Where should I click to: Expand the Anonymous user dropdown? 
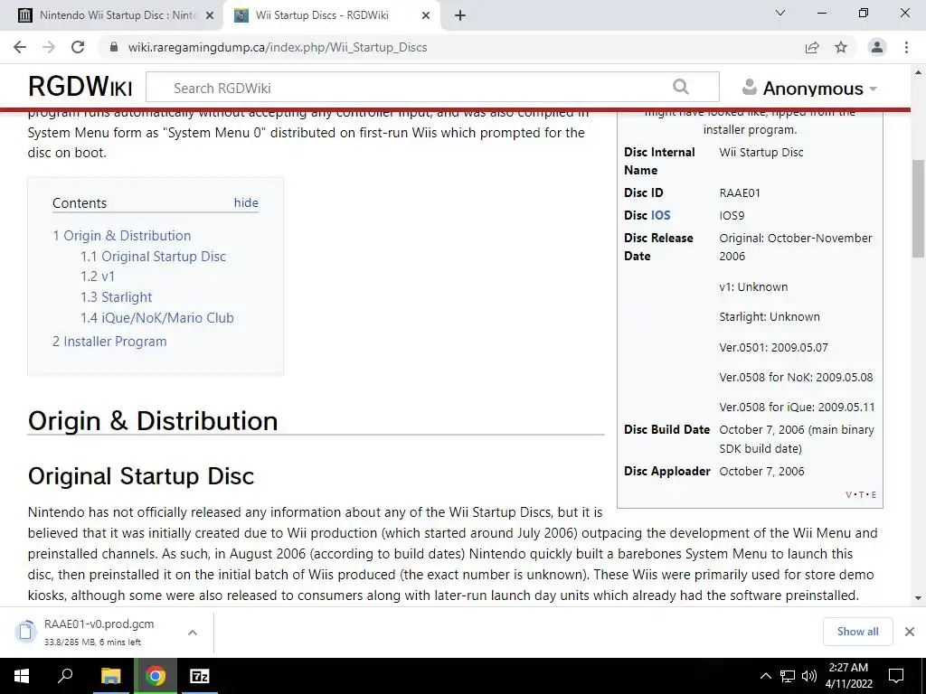(x=809, y=88)
